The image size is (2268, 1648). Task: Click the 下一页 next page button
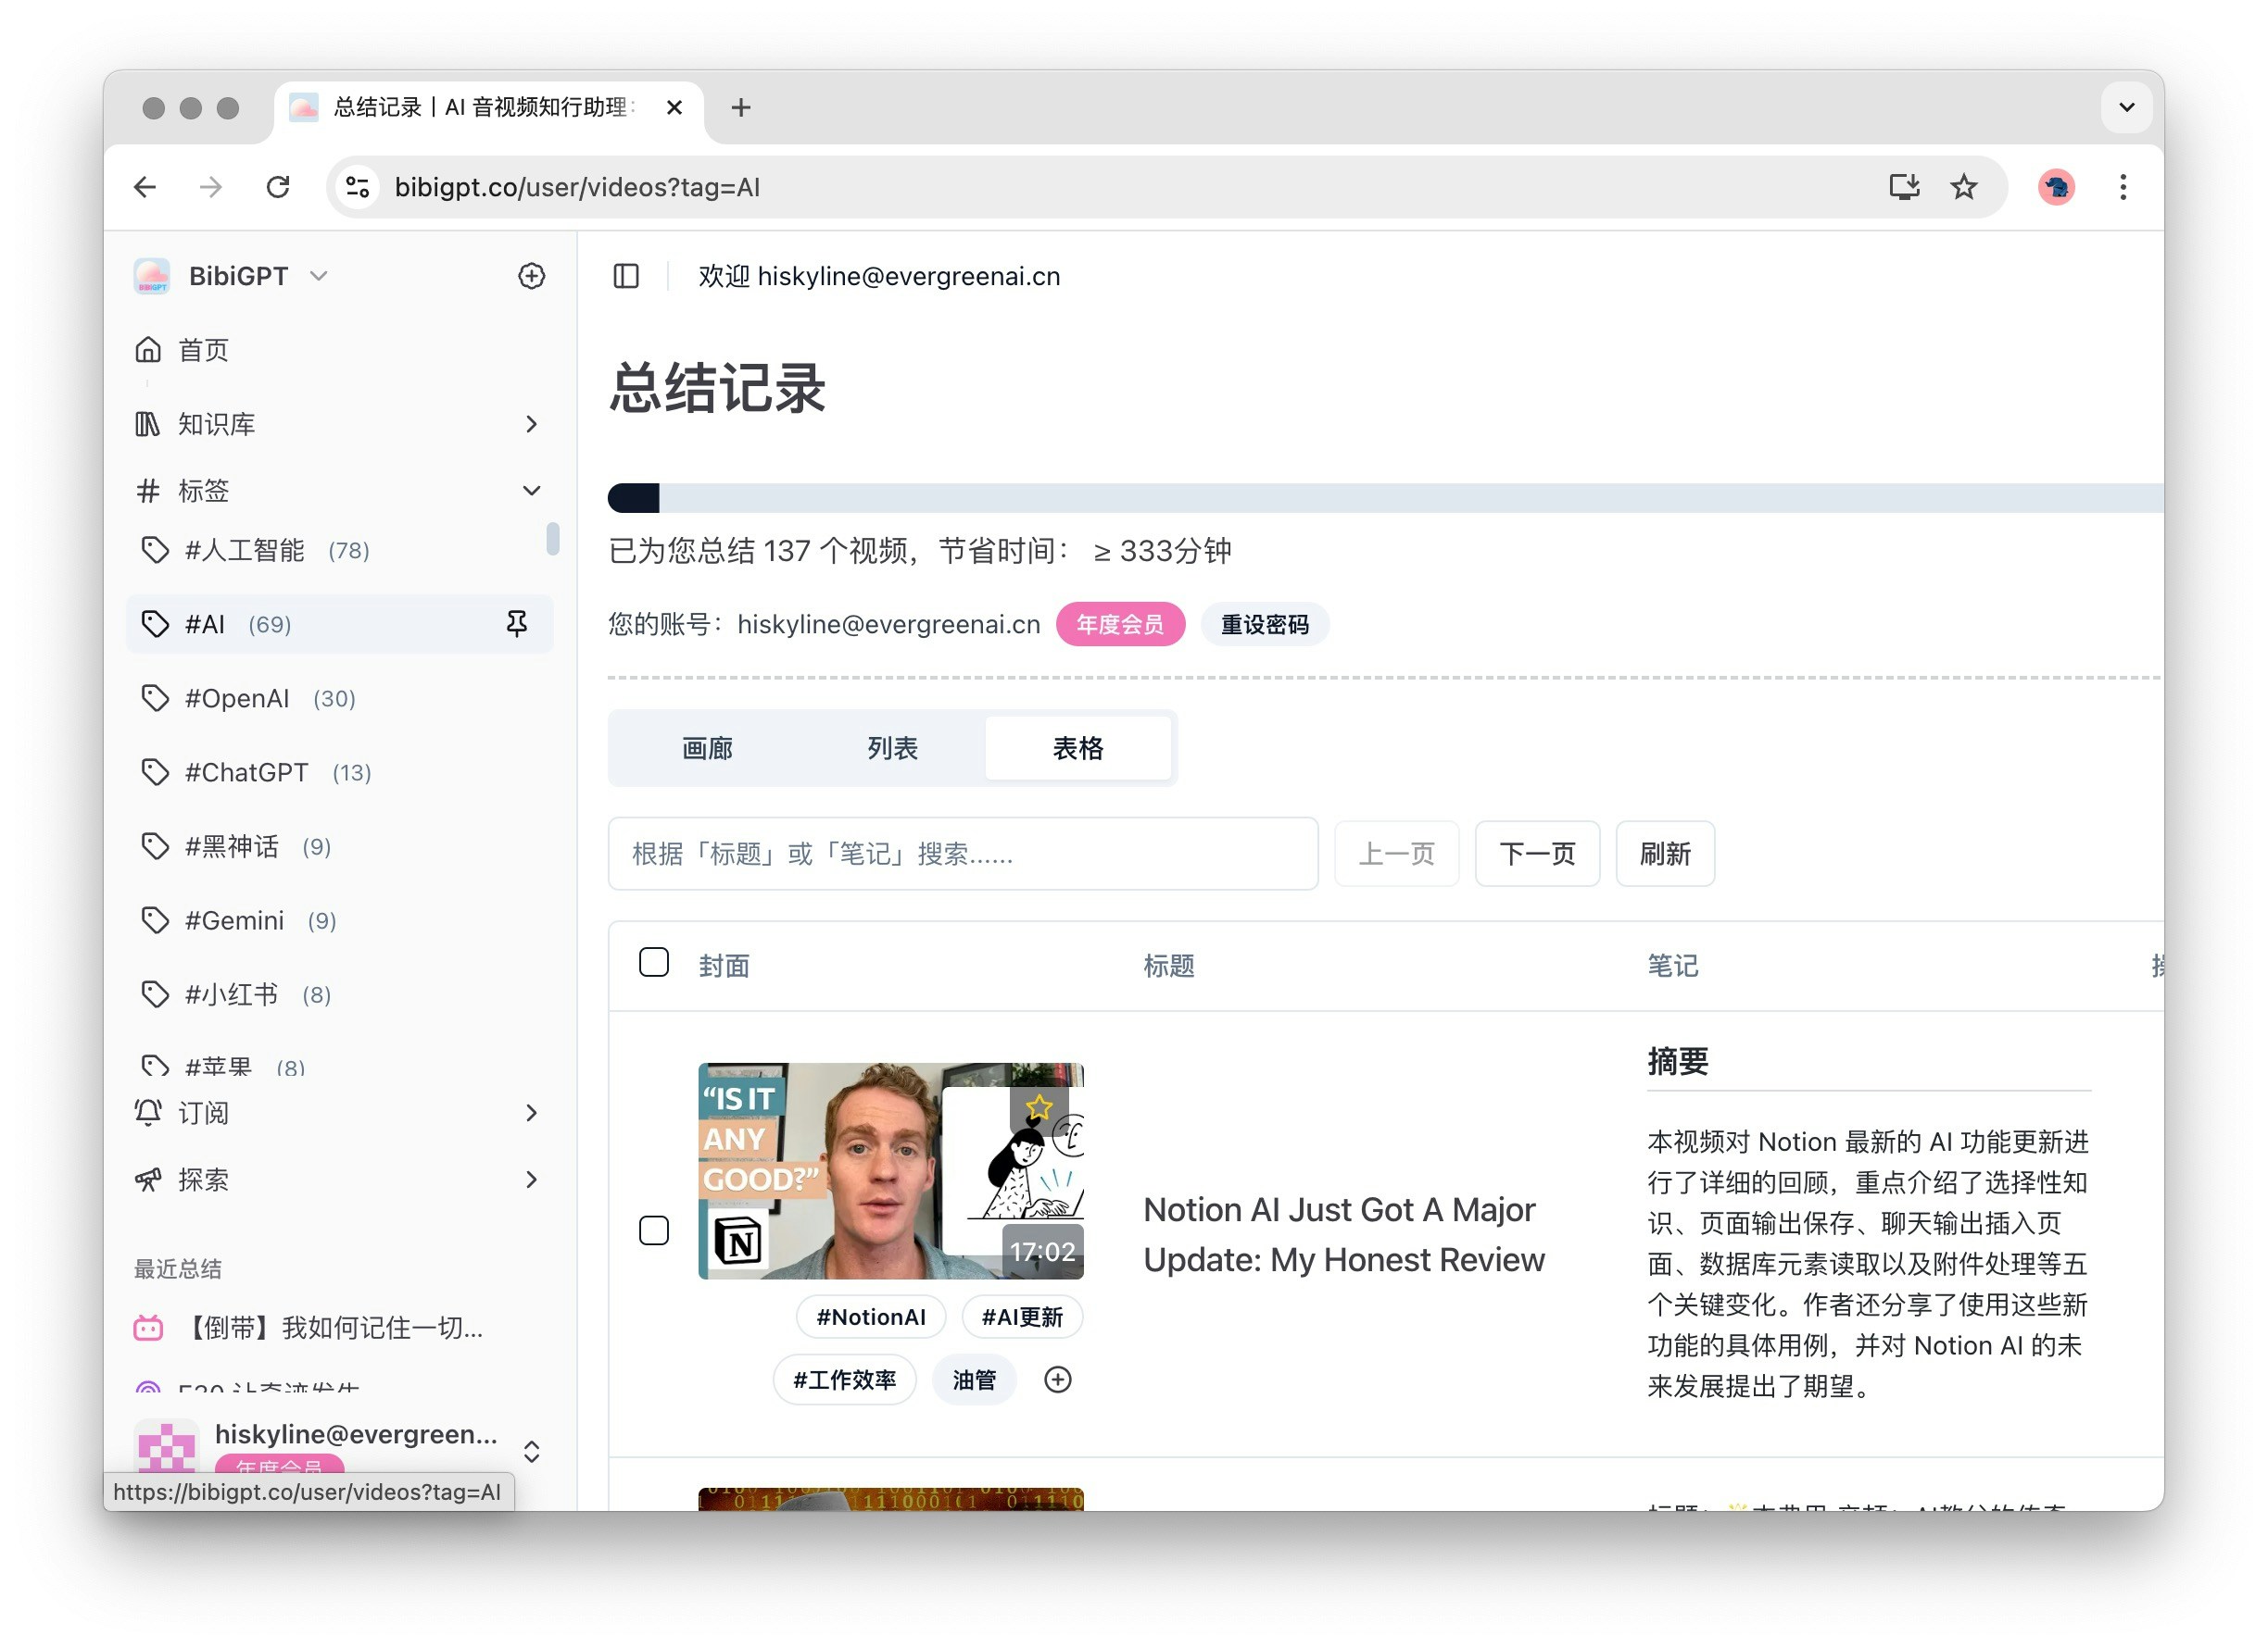click(x=1536, y=854)
